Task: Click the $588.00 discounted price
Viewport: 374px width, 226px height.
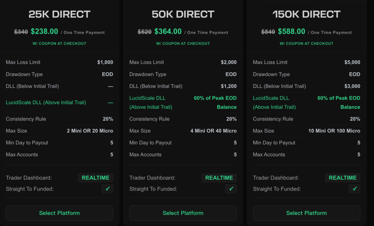Action: click(x=291, y=32)
